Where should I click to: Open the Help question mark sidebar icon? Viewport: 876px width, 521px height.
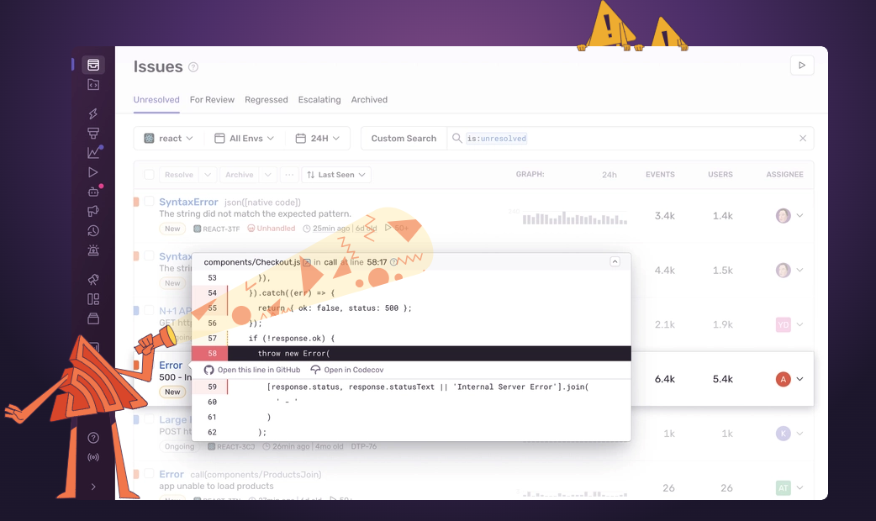coord(93,438)
